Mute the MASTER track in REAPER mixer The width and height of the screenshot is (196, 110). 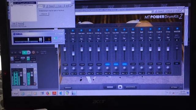coord(24,69)
